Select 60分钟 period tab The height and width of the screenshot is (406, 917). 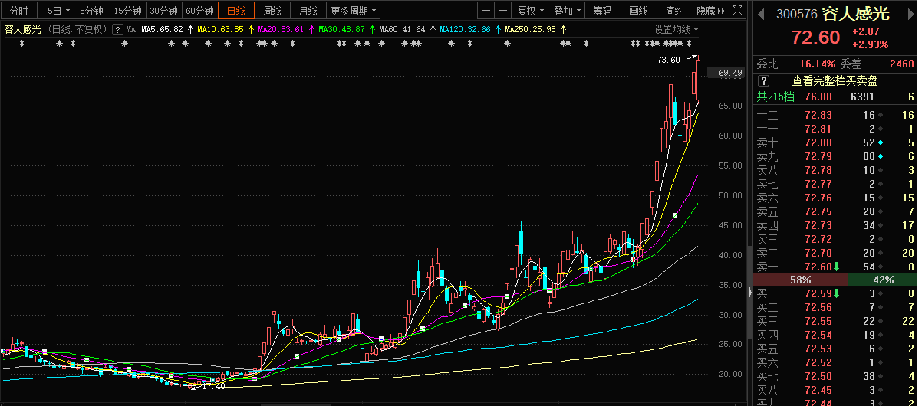click(x=200, y=11)
